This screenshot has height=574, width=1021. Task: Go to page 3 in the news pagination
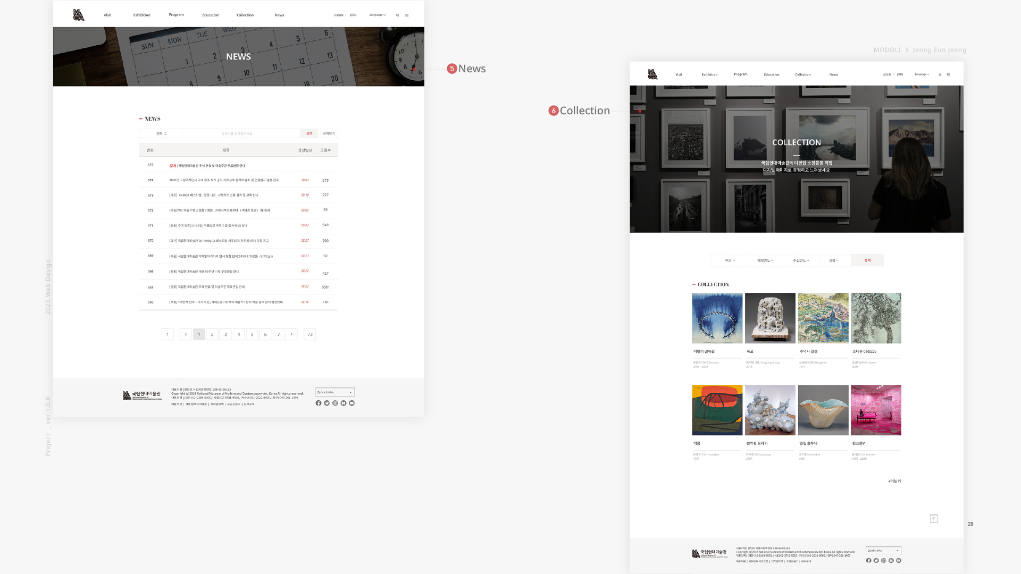tap(225, 334)
